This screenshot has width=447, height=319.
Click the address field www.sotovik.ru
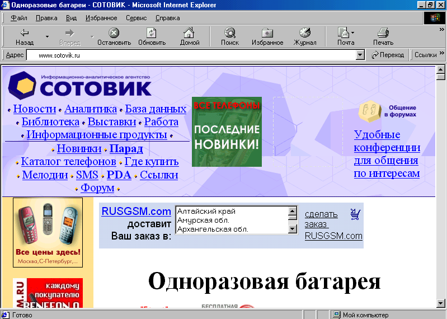point(191,55)
